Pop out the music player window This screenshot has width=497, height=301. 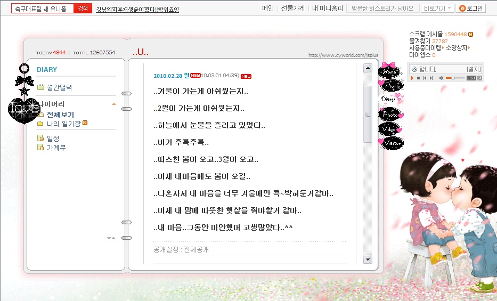pos(480,78)
